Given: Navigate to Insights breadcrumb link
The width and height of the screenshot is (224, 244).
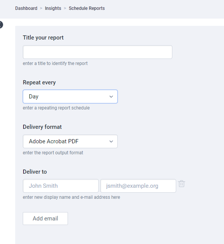Looking at the screenshot, I should pyautogui.click(x=53, y=8).
